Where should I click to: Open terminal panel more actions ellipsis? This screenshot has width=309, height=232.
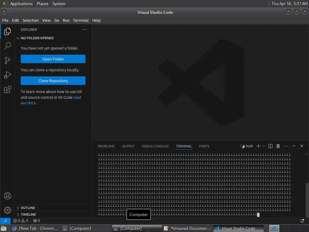[286, 146]
